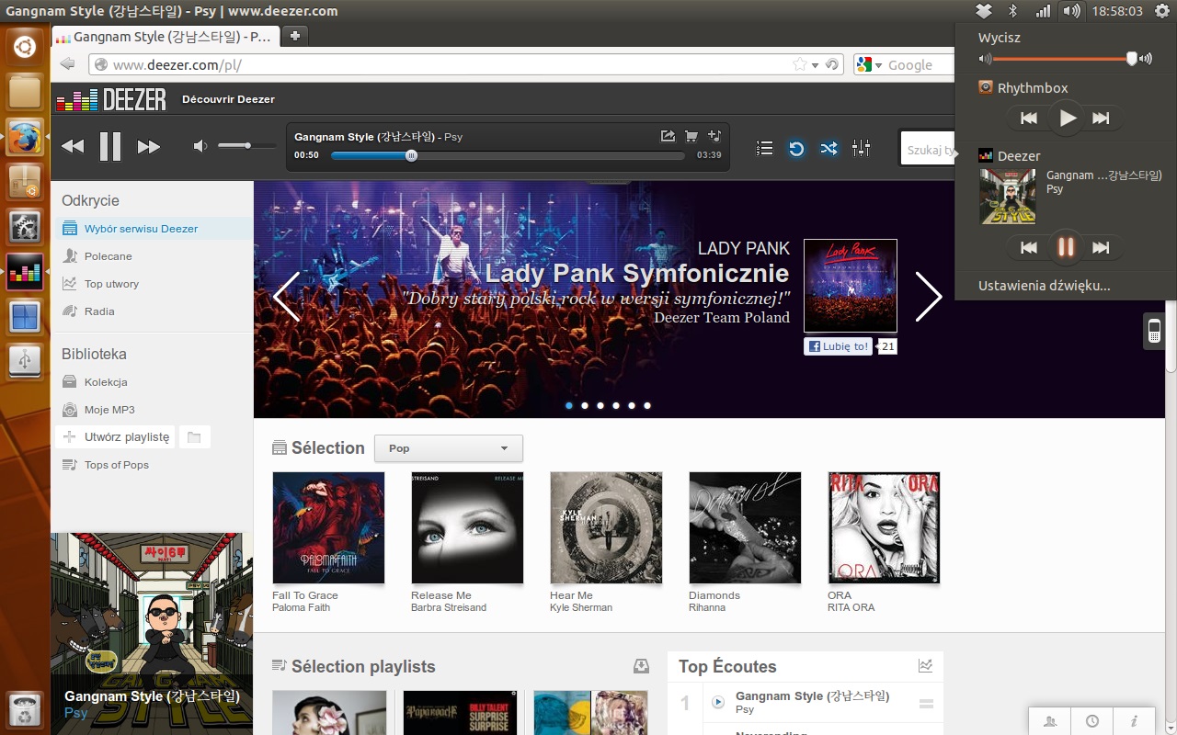Share the current track icon
This screenshot has height=735, width=1177.
coord(668,136)
